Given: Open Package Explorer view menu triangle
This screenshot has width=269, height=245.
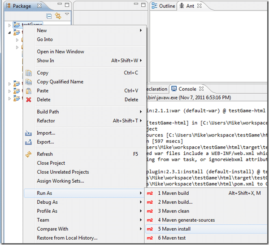Looking at the screenshot, I should [x=67, y=14].
